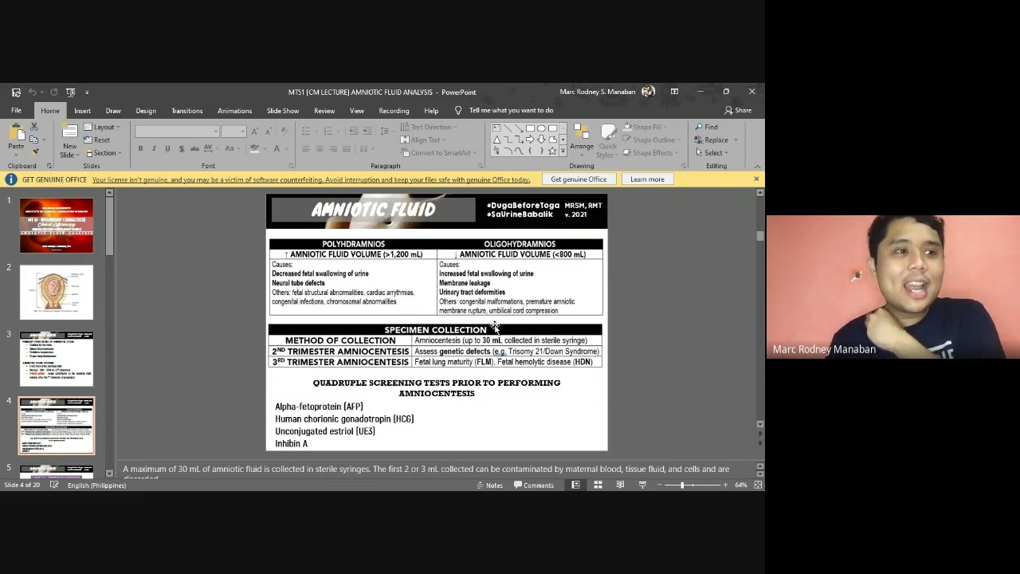Start Slide Show from status bar

[642, 485]
